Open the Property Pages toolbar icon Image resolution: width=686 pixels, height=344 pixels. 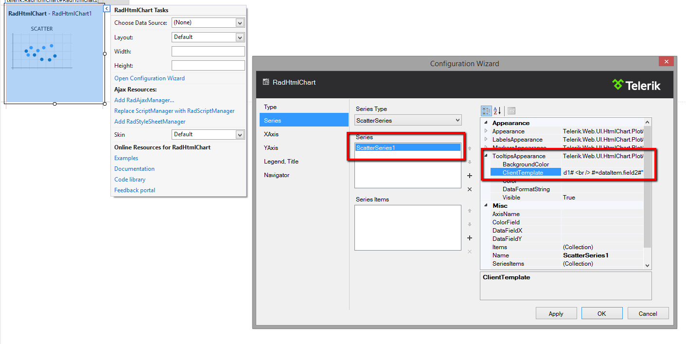511,110
